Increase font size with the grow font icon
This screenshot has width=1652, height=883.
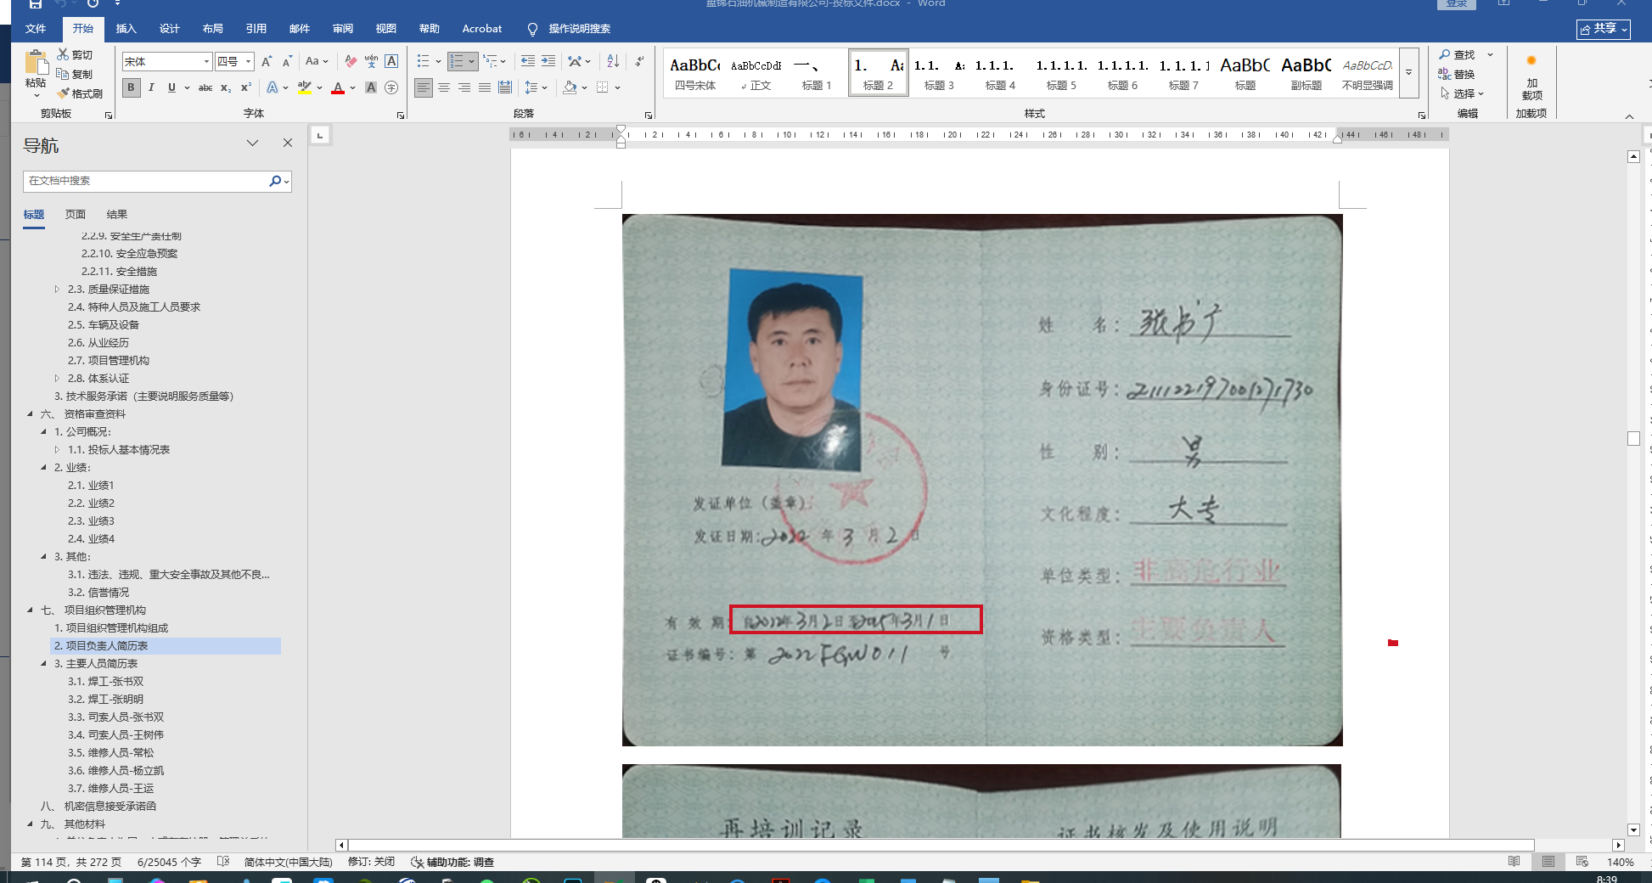[x=267, y=61]
